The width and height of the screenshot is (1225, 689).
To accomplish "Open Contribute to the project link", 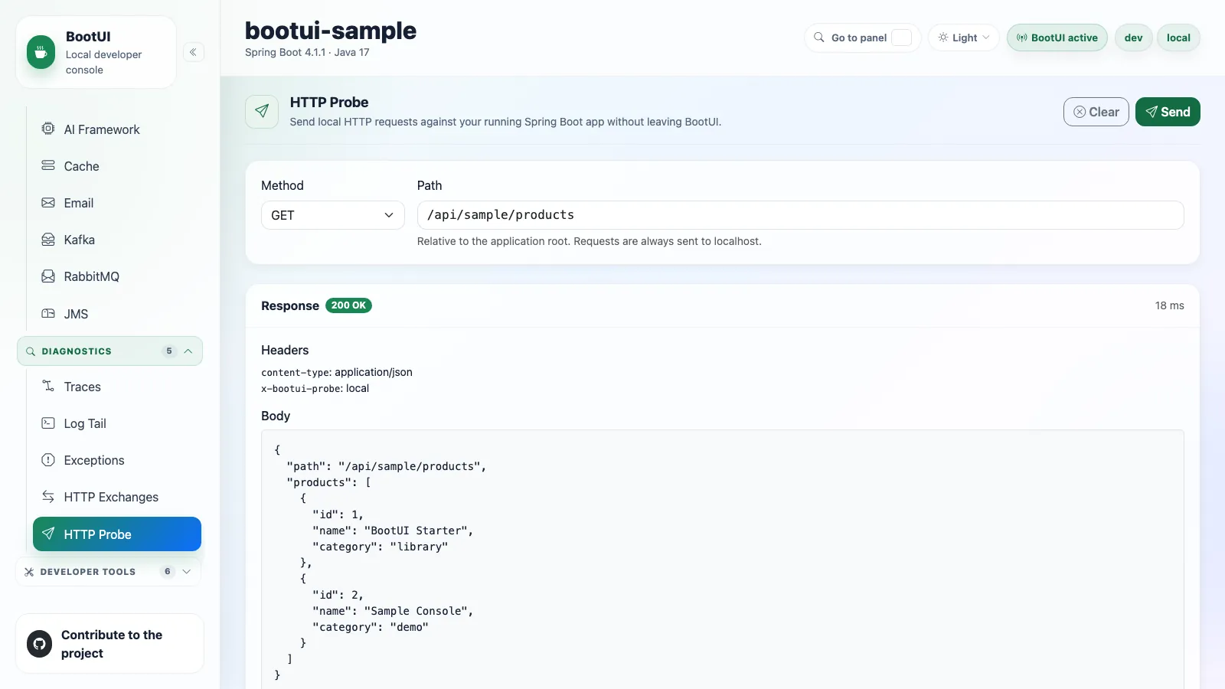I will click(x=109, y=644).
